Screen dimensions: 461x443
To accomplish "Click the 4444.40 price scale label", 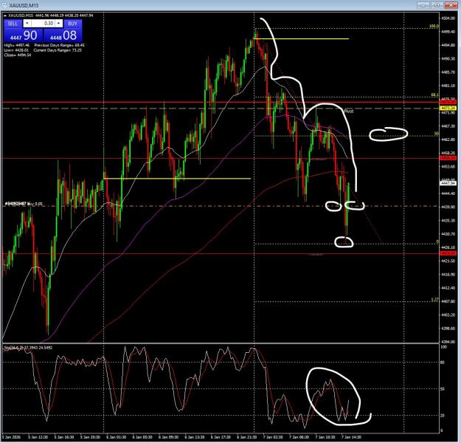I will (x=448, y=193).
